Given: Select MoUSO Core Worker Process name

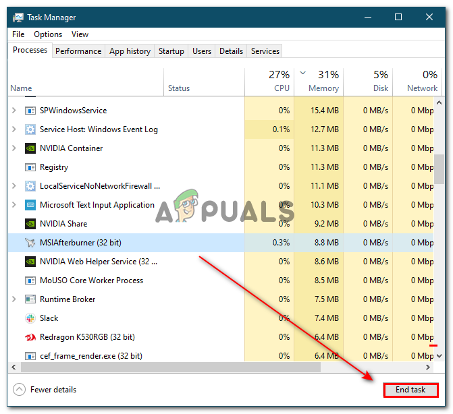Looking at the screenshot, I should pos(91,280).
